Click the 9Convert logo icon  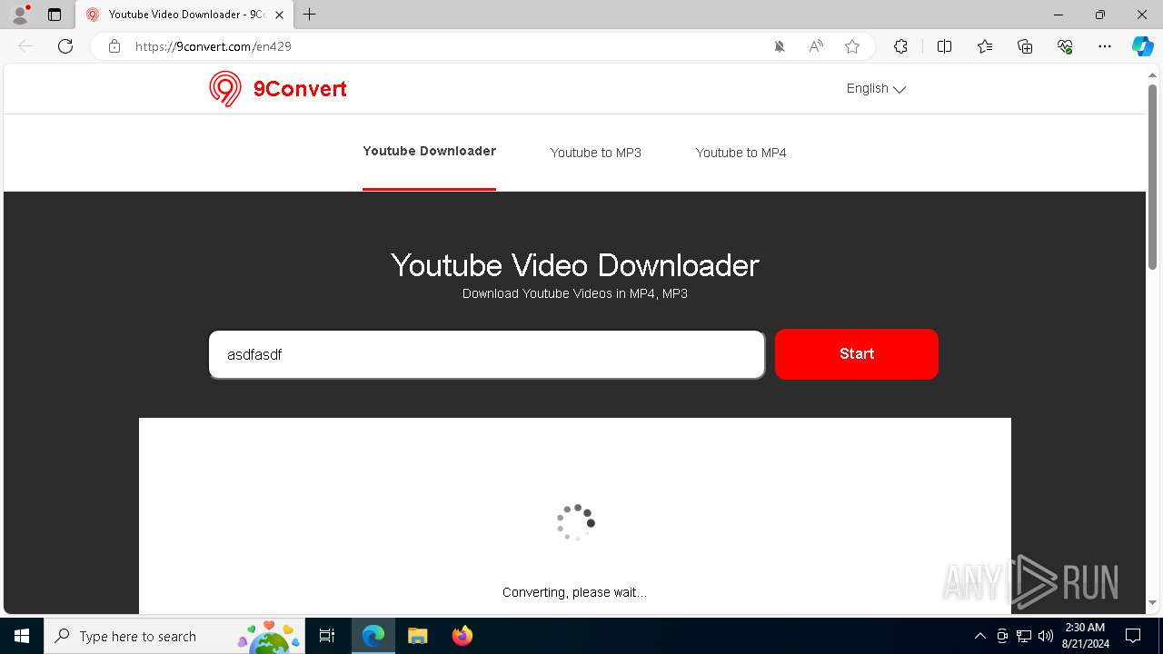pyautogui.click(x=225, y=89)
